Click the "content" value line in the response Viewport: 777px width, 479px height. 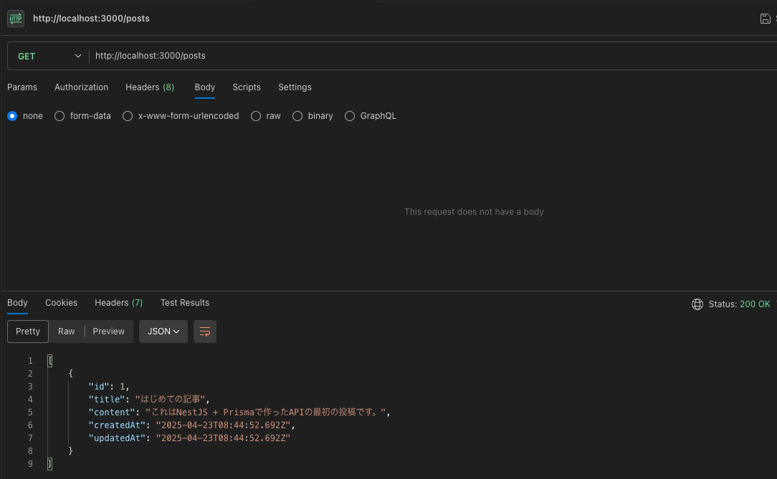239,412
